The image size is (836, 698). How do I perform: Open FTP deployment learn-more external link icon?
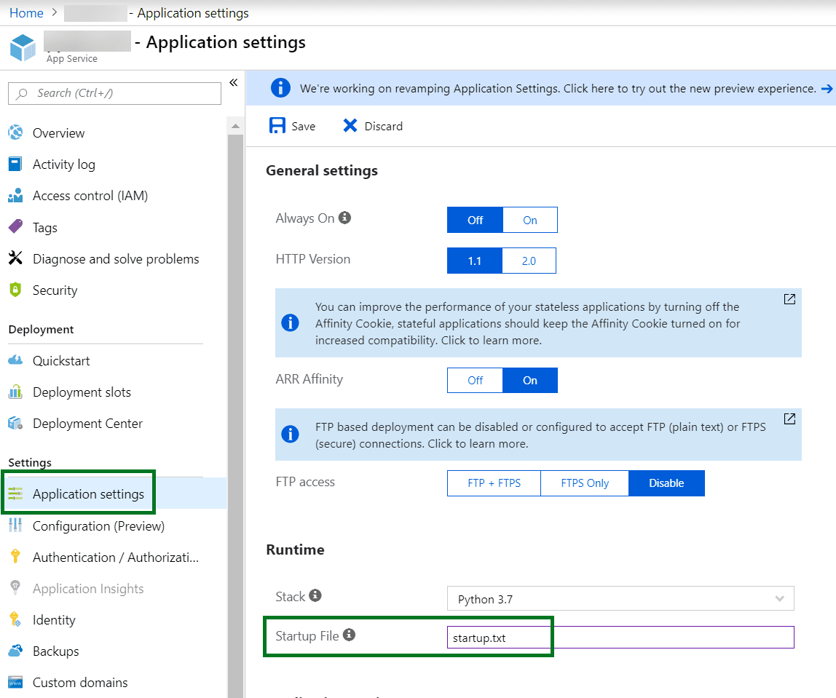click(x=789, y=419)
